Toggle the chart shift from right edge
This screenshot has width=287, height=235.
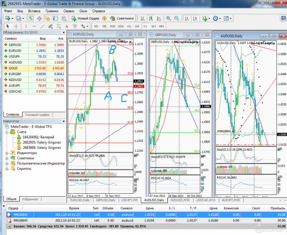195,18
